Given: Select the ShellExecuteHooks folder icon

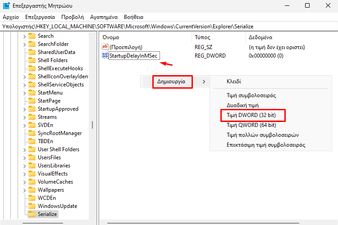Looking at the screenshot, I should coord(32,68).
